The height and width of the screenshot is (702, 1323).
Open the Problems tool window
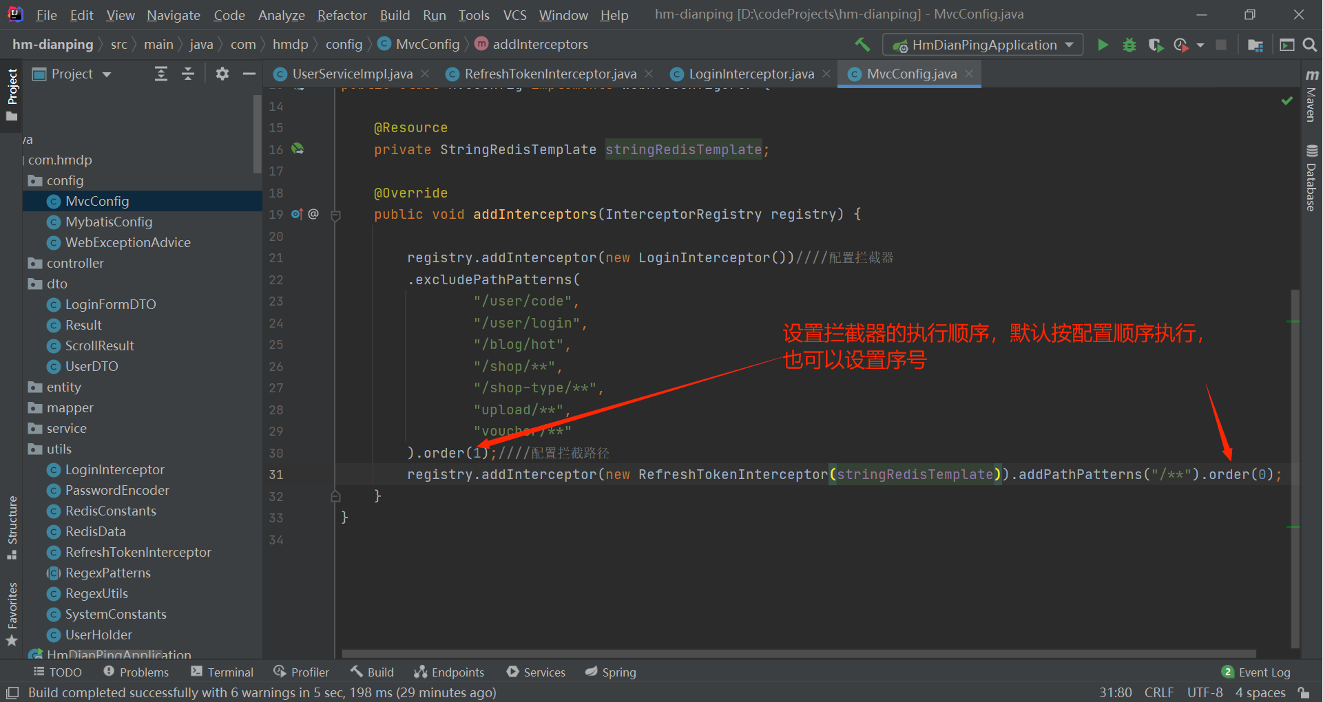[x=136, y=672]
